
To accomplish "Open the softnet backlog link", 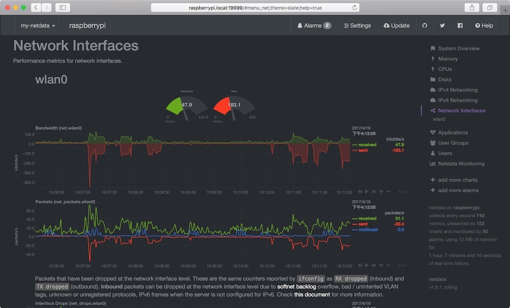I will [x=297, y=286].
